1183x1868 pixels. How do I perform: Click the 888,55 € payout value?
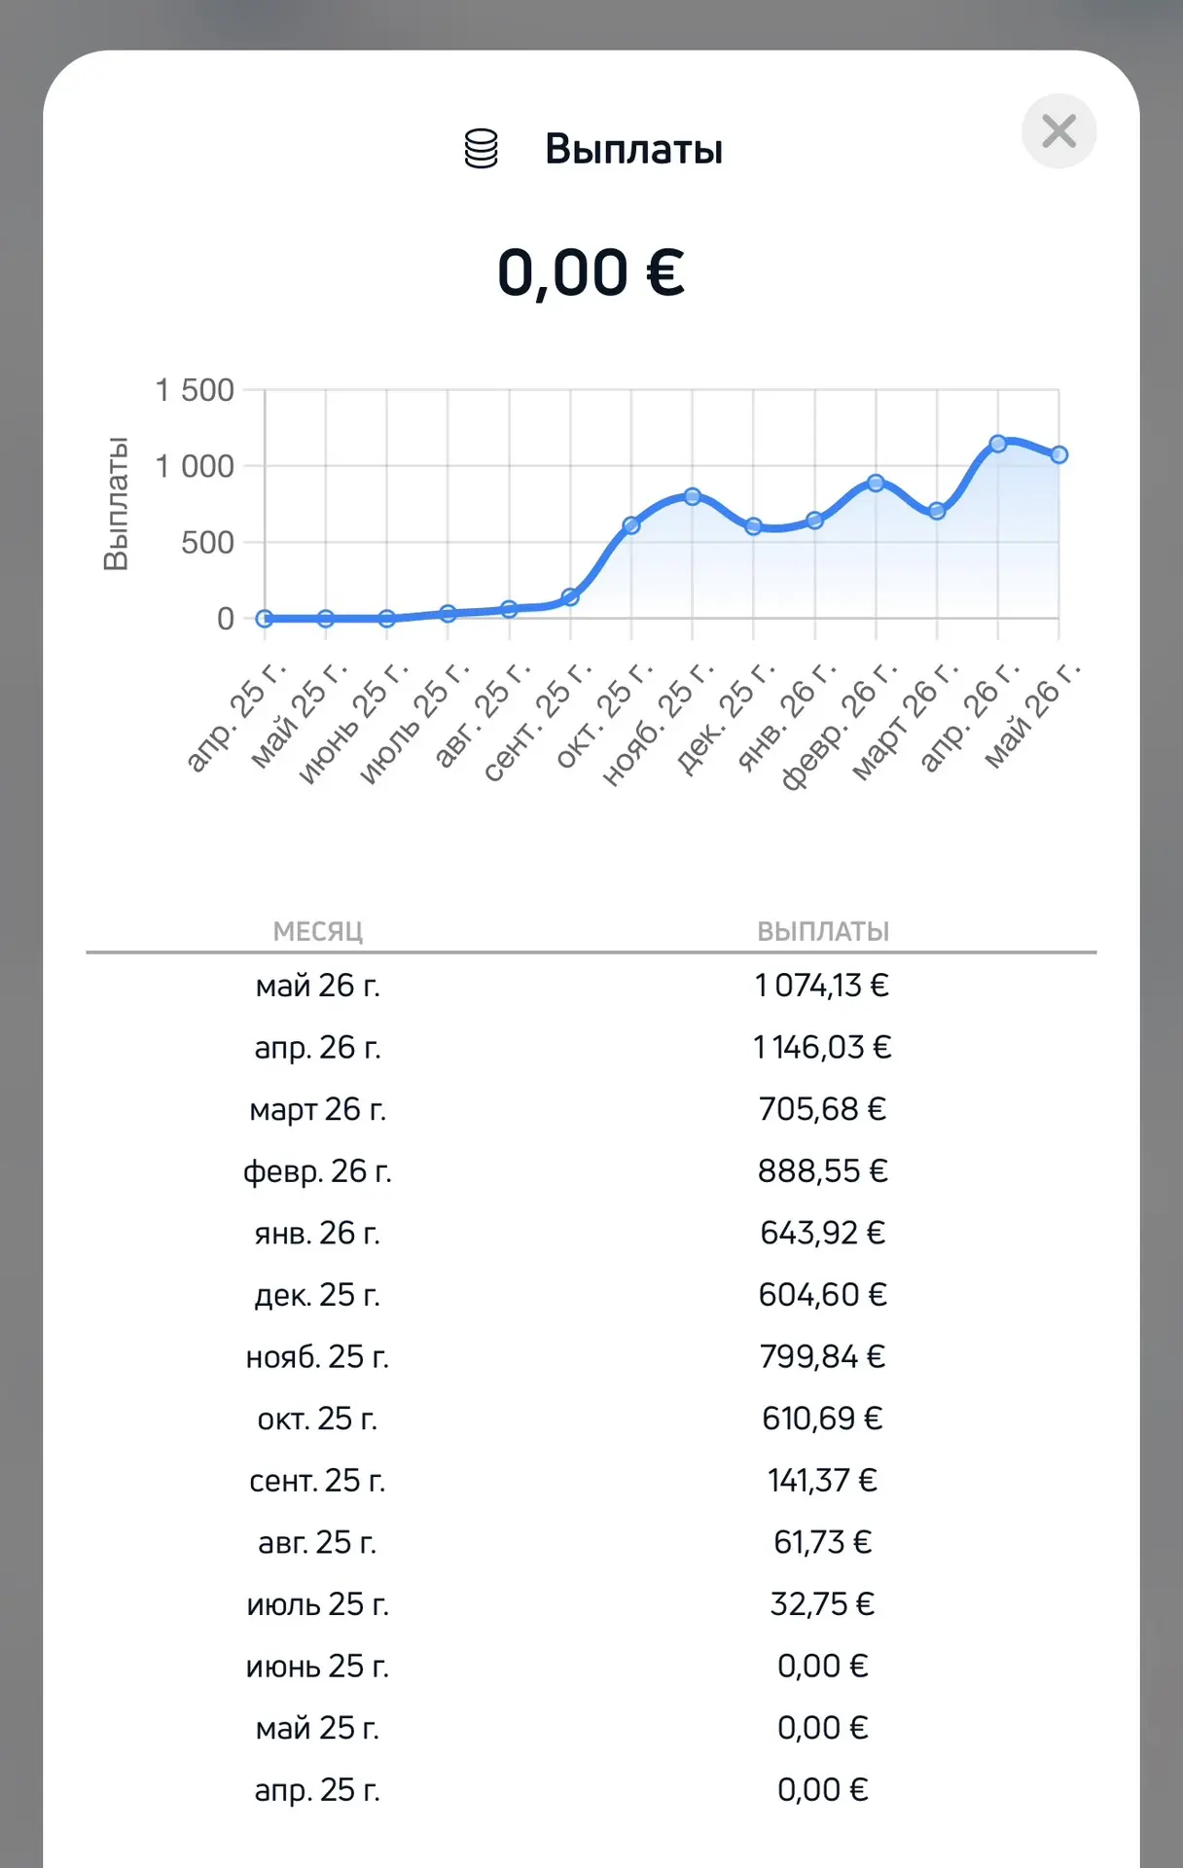[822, 1170]
